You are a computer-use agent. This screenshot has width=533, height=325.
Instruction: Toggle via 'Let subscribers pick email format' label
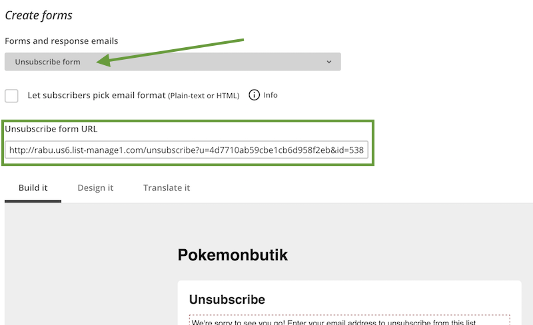click(96, 95)
